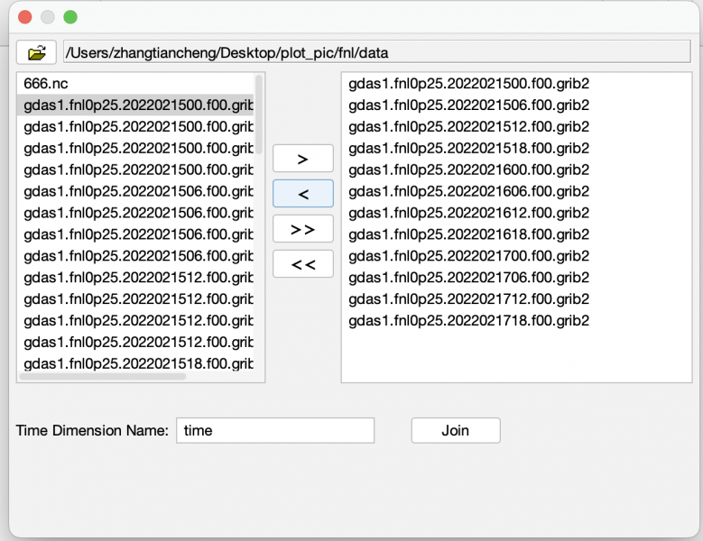This screenshot has width=703, height=541.
Task: Click the left list vertical scrollbar
Action: point(260,115)
